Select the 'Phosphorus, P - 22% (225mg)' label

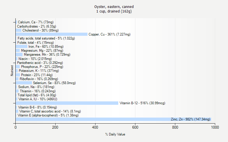(42, 67)
